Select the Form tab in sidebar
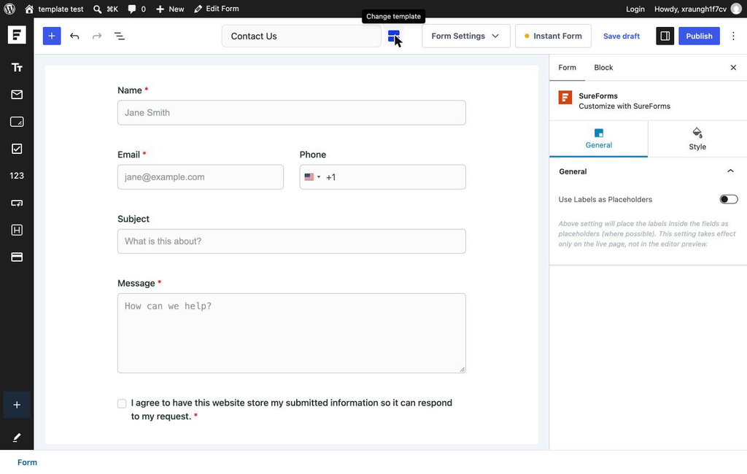This screenshot has height=474, width=747. click(567, 68)
